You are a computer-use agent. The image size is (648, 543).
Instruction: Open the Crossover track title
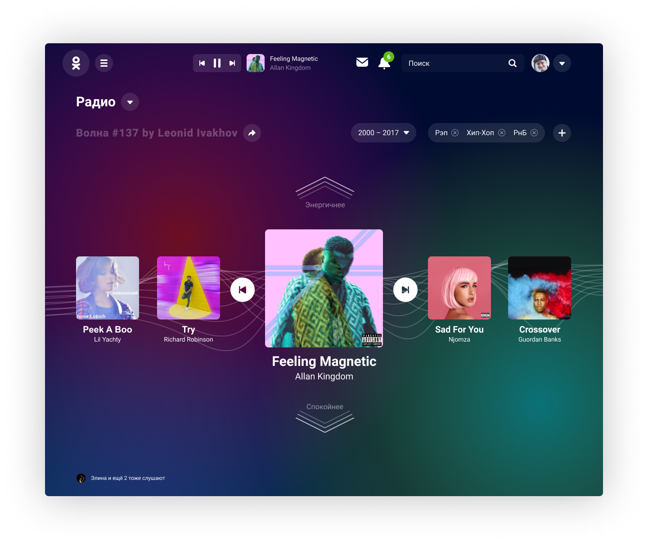pos(540,329)
